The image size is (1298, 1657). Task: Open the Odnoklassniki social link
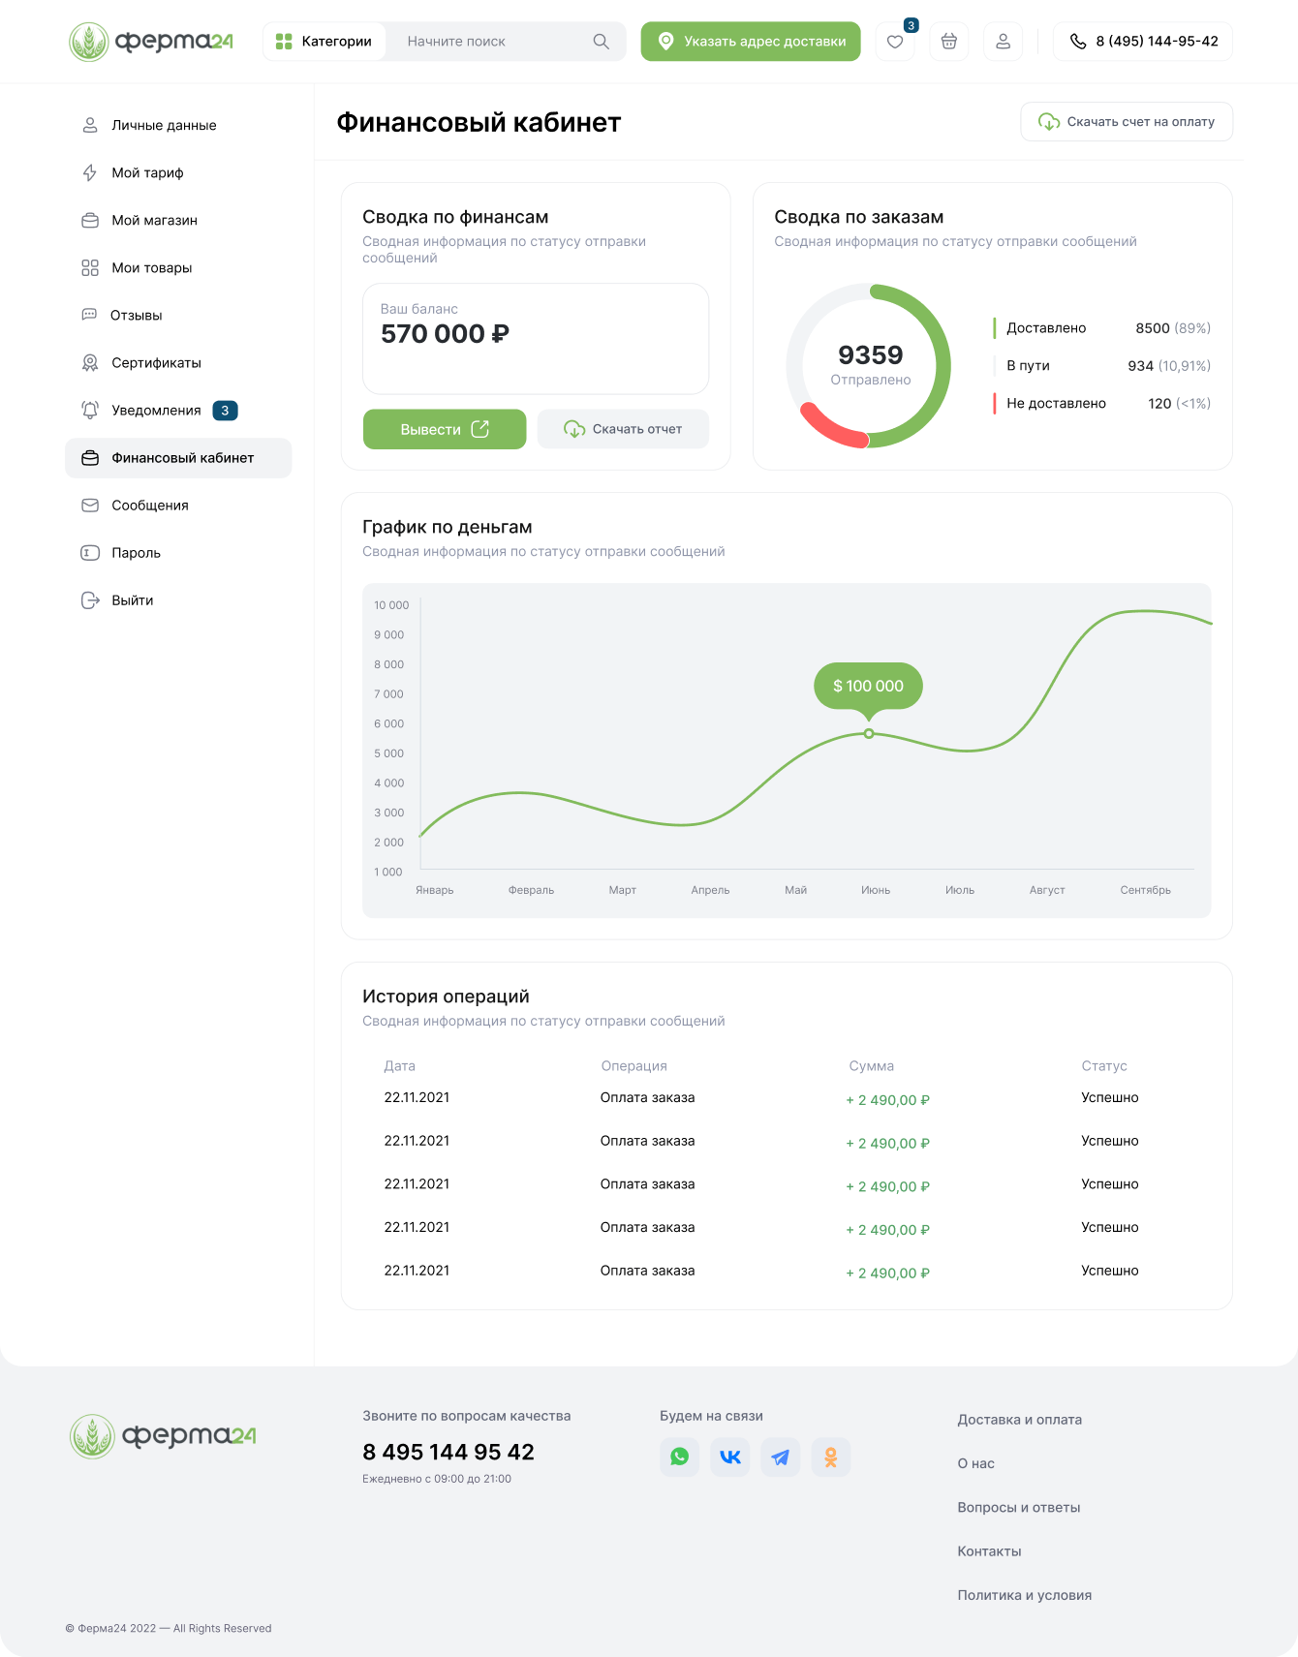831,1457
